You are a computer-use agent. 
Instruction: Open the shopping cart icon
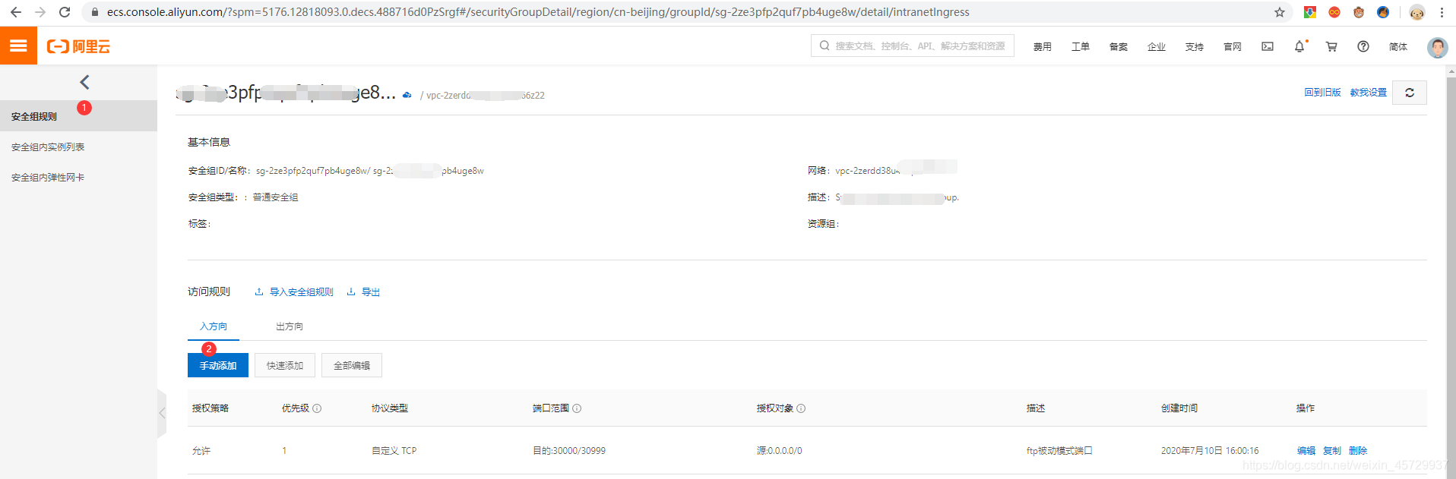(x=1331, y=46)
